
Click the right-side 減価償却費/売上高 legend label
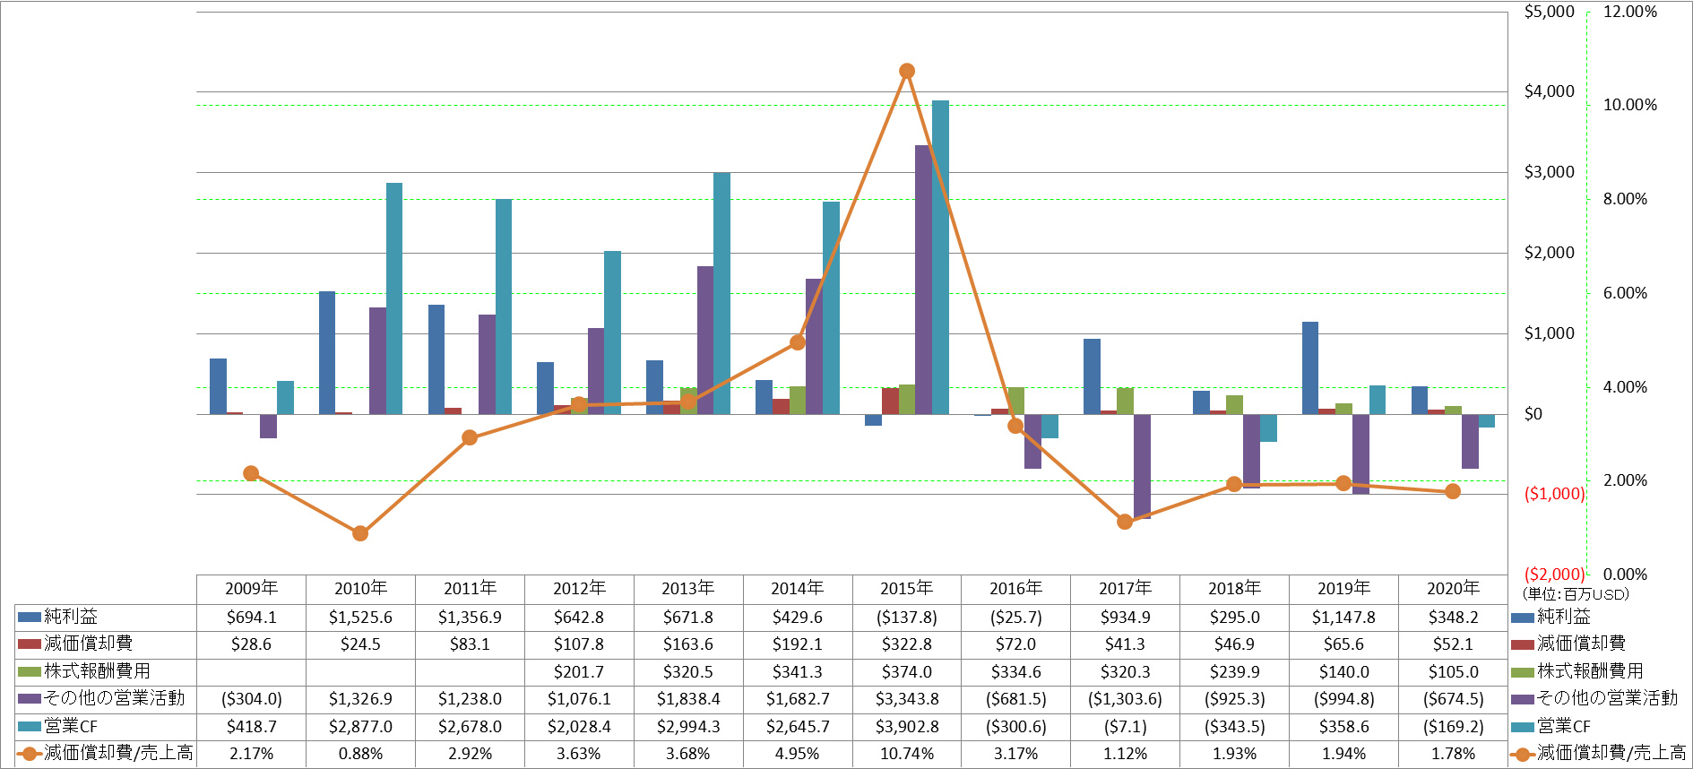[1611, 754]
